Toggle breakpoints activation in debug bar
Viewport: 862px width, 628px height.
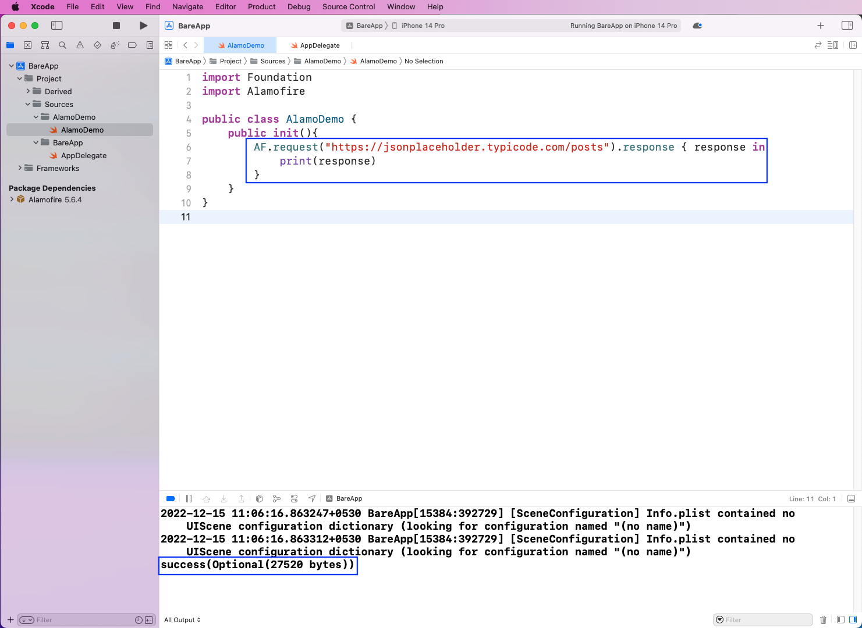[171, 498]
